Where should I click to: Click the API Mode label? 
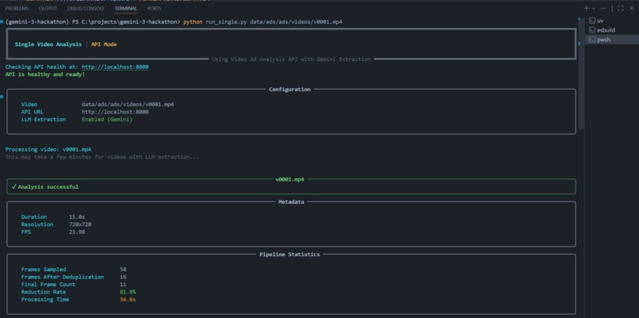(104, 44)
